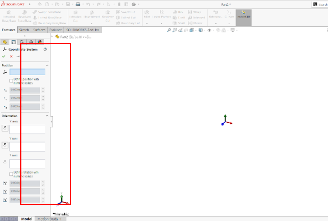This screenshot has height=221, width=328.
Task: Cancel Coordinate System with red X
Action: coord(11,56)
